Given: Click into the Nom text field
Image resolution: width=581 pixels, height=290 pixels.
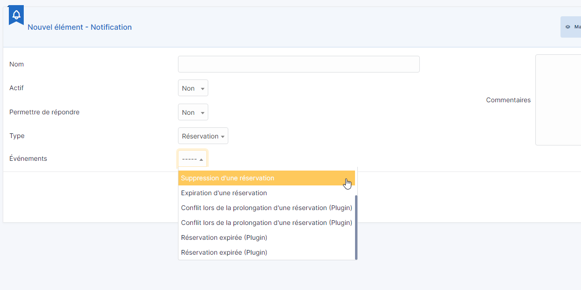Looking at the screenshot, I should tap(299, 64).
